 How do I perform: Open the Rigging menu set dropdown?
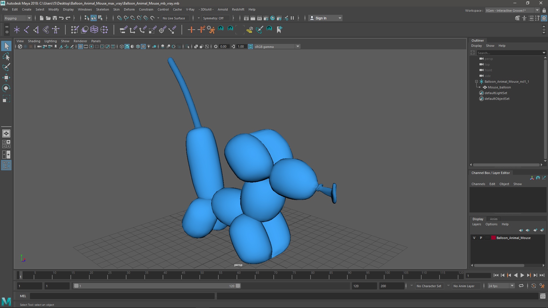coord(29,18)
